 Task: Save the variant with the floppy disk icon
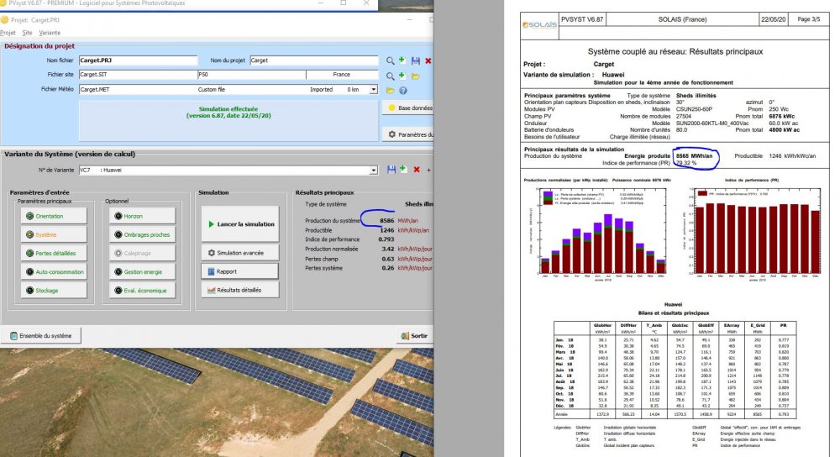coord(391,171)
